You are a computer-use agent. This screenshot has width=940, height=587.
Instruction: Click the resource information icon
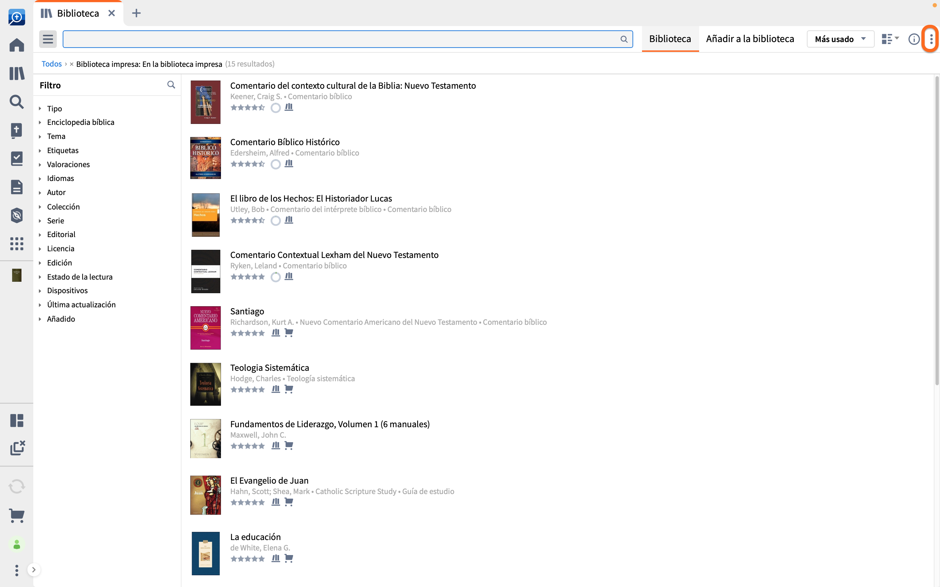click(x=914, y=39)
